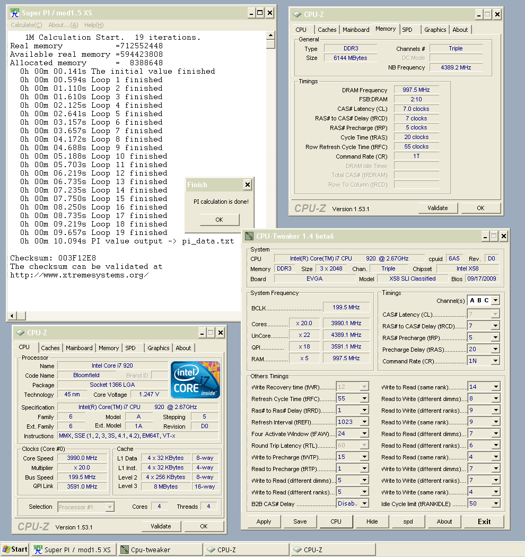The height and width of the screenshot is (557, 525).
Task: Click OK in the memory CPU-Z window
Action: (x=480, y=208)
